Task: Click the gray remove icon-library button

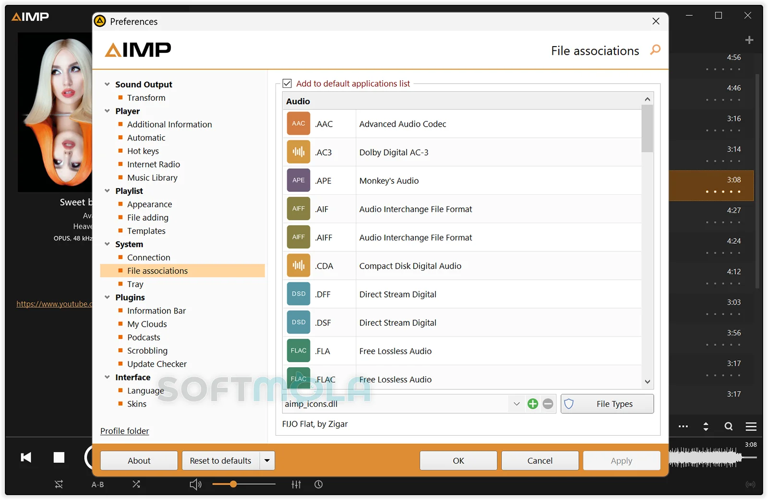Action: pyautogui.click(x=548, y=404)
